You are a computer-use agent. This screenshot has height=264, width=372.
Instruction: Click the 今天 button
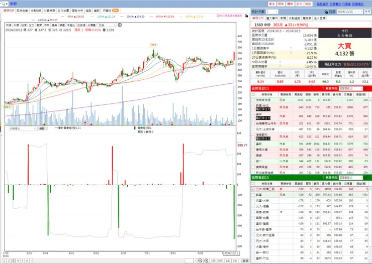tap(367, 12)
